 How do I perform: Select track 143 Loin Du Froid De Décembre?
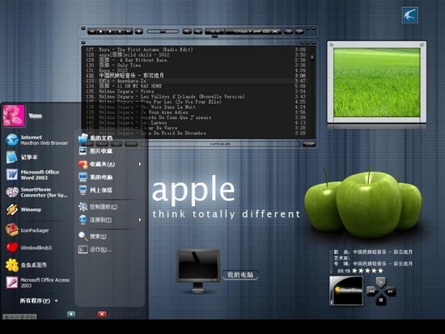click(x=196, y=133)
